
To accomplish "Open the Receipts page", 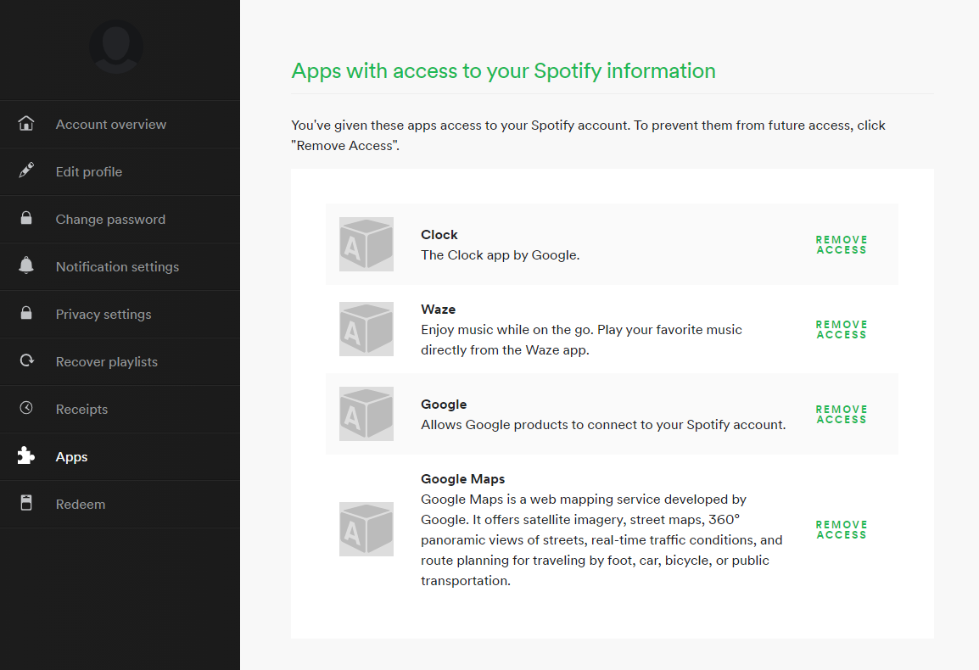I will click(120, 409).
